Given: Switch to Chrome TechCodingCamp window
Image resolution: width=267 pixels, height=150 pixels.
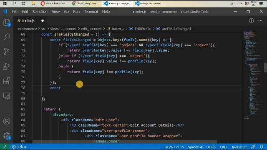Looking at the screenshot, I should click(x=86, y=3).
